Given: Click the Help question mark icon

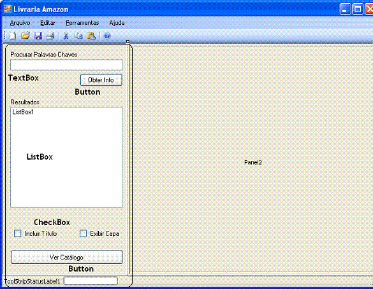Looking at the screenshot, I should pos(107,36).
